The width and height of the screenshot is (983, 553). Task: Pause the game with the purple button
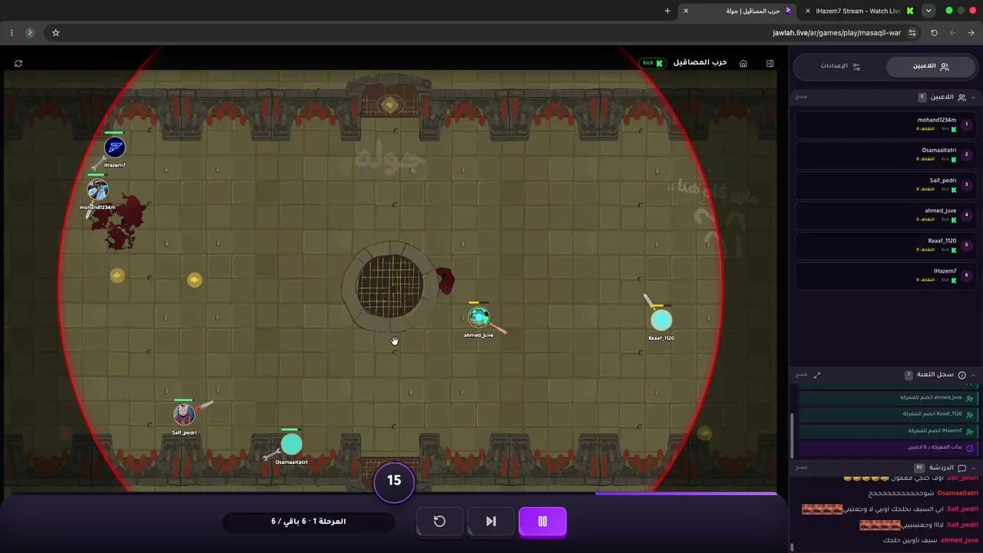[542, 522]
